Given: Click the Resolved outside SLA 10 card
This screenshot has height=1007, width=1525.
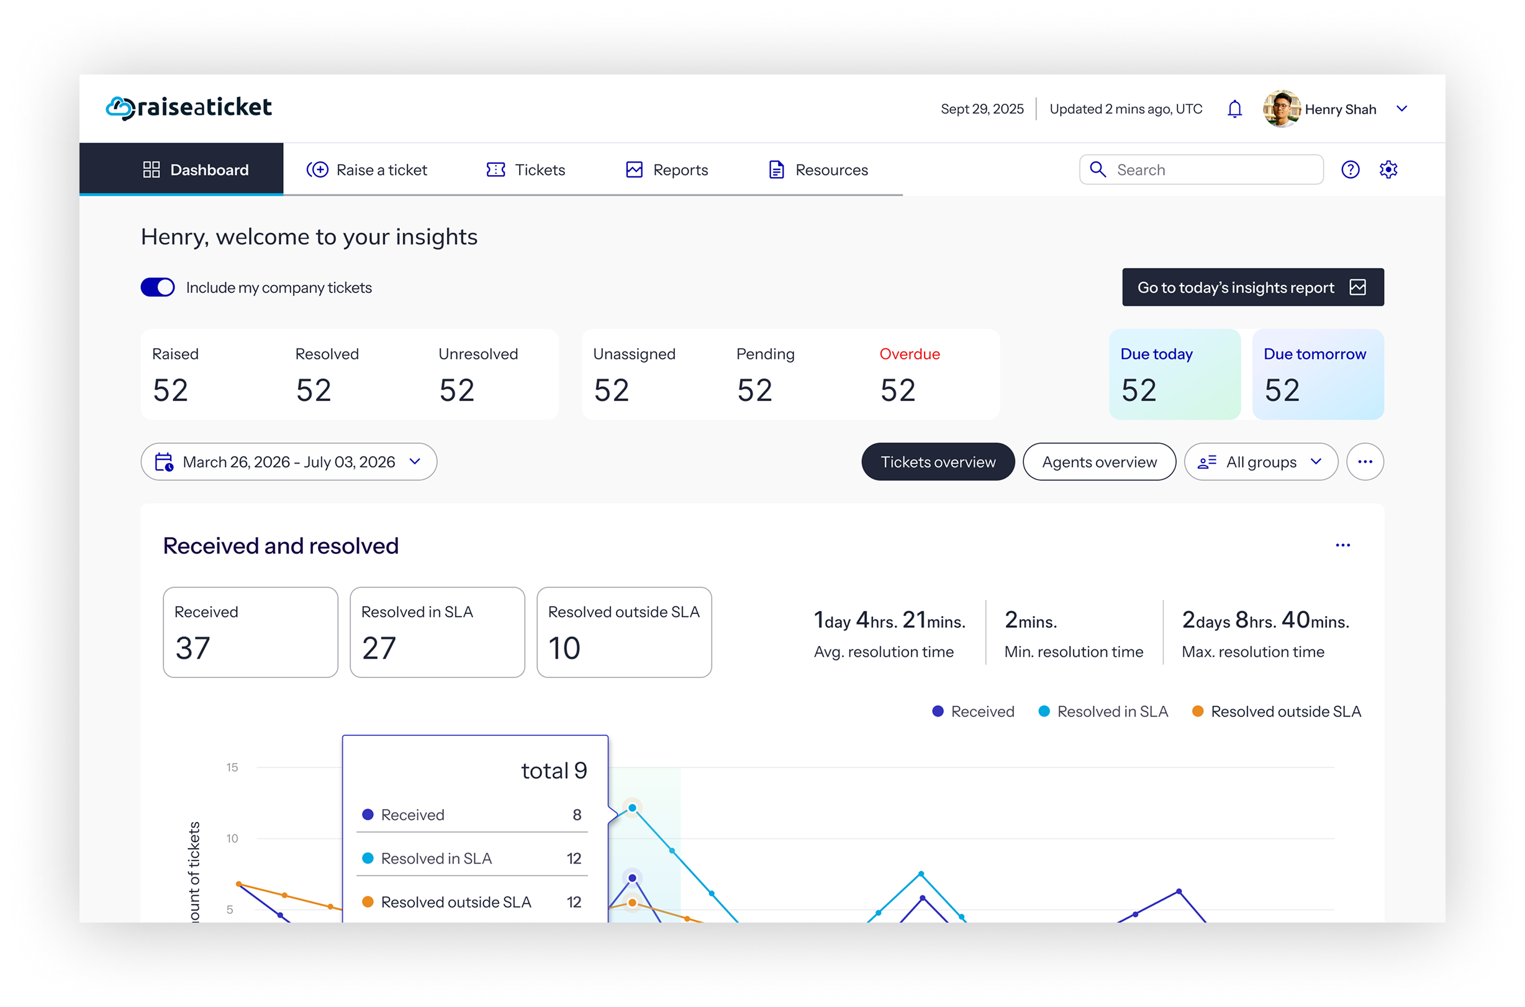Looking at the screenshot, I should [625, 632].
